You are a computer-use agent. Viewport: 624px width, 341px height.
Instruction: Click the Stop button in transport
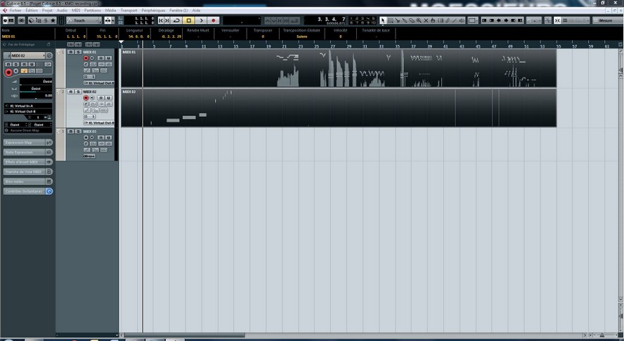pos(188,20)
